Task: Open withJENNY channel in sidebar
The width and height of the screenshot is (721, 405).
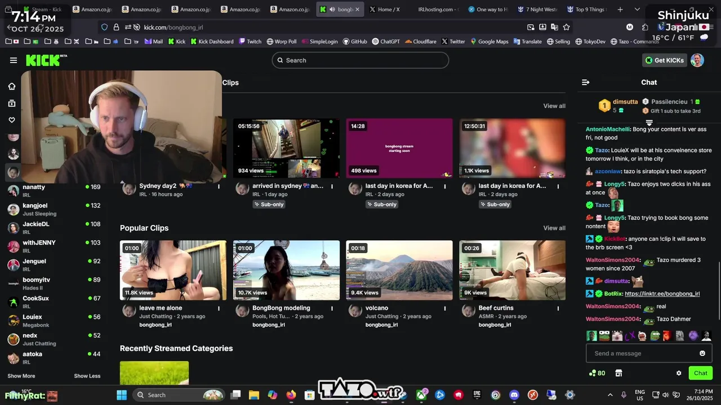Action: 54,246
